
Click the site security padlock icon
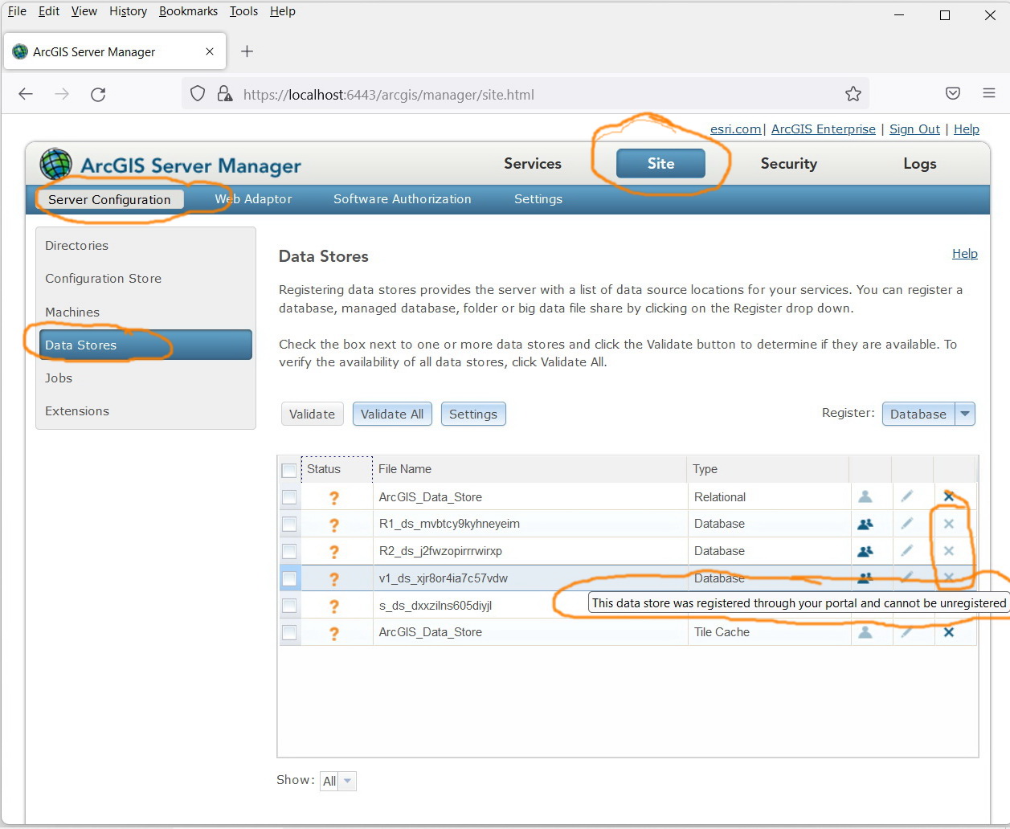point(225,94)
